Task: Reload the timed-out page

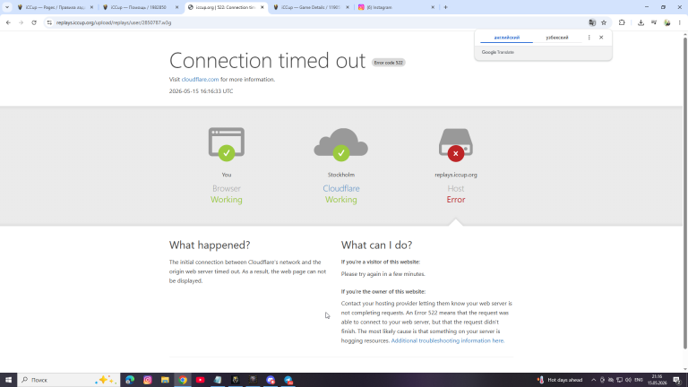Action: [x=34, y=22]
